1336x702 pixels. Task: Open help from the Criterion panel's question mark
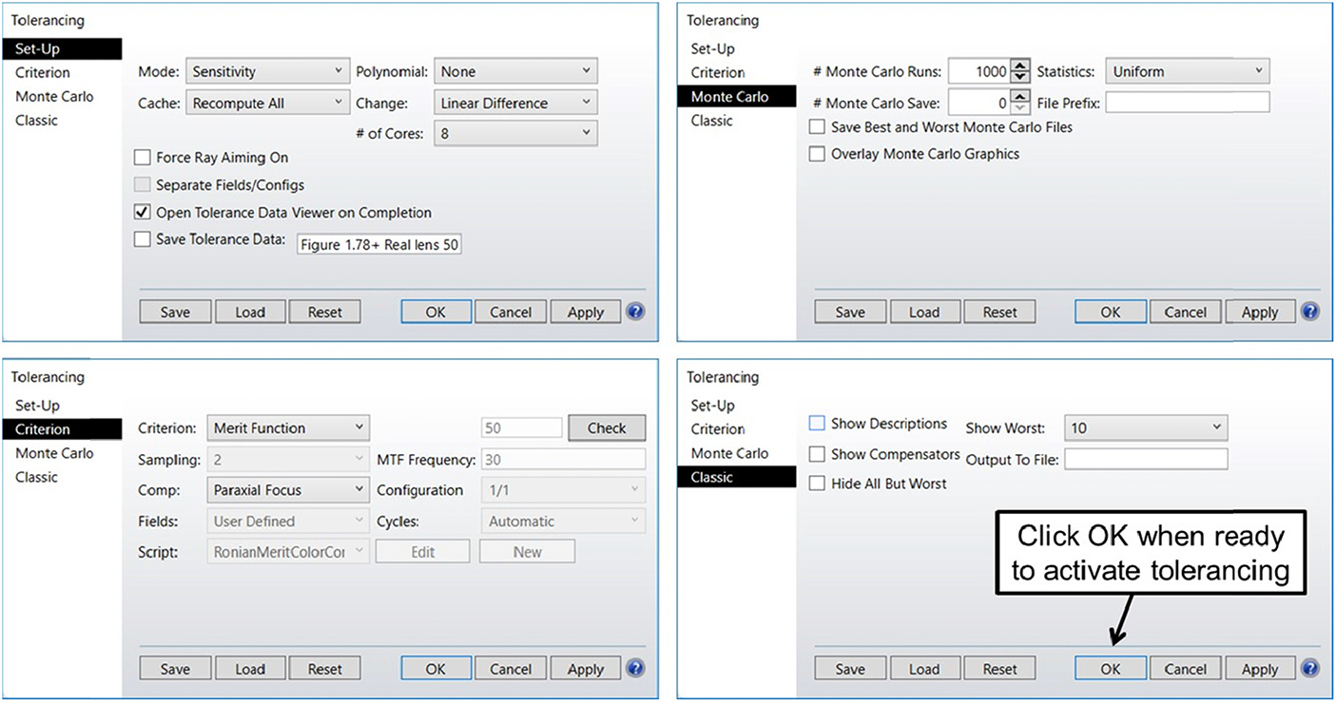[x=635, y=669]
